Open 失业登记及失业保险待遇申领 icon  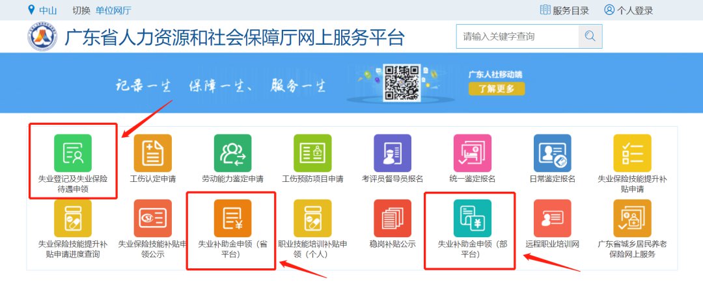click(x=73, y=153)
